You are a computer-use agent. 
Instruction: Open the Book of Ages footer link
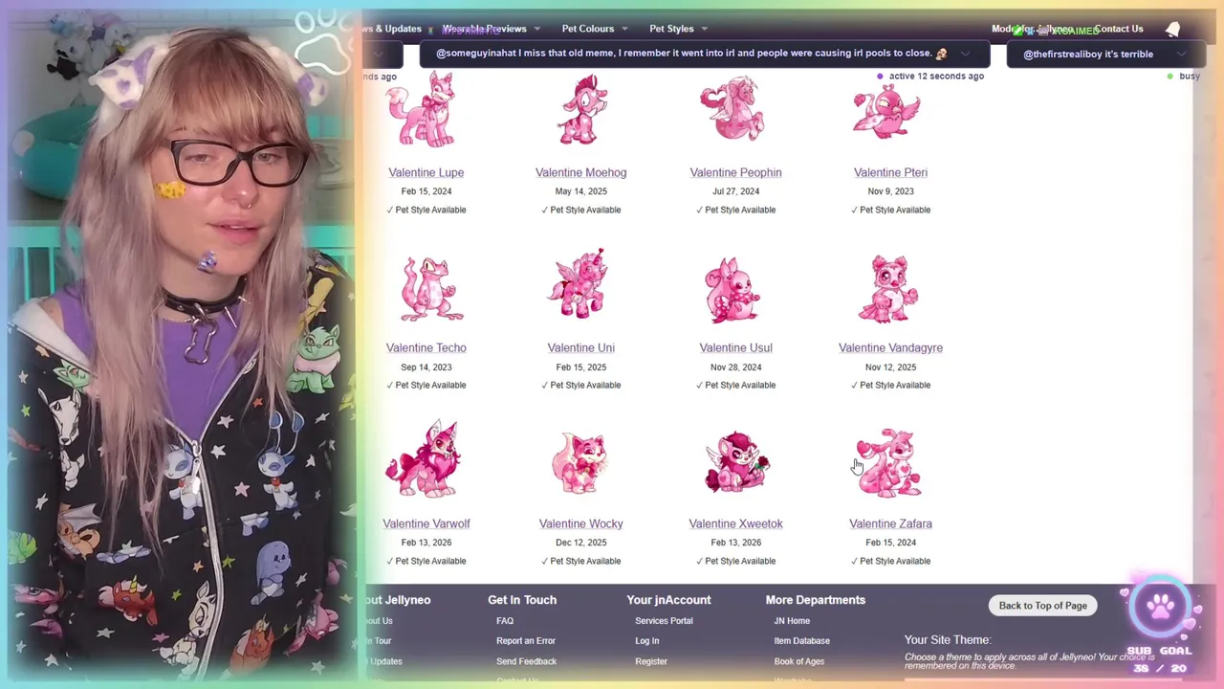[x=798, y=661]
